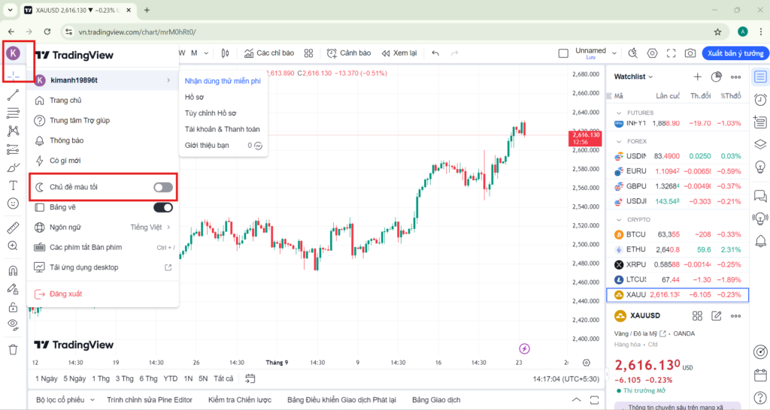Enter fullscreen mode
Image resolution: width=770 pixels, height=410 pixels.
(x=671, y=53)
